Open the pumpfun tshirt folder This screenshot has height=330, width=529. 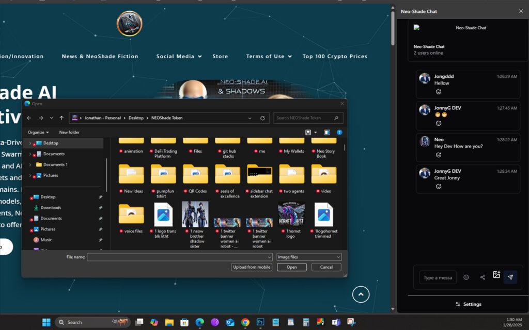click(163, 181)
